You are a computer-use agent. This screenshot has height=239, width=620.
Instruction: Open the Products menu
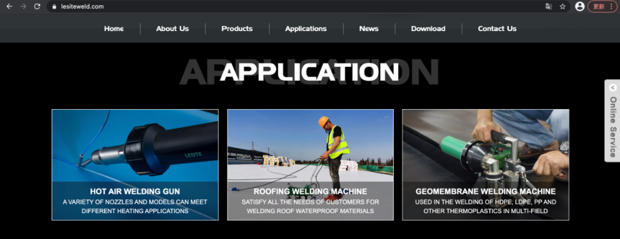pos(237,29)
